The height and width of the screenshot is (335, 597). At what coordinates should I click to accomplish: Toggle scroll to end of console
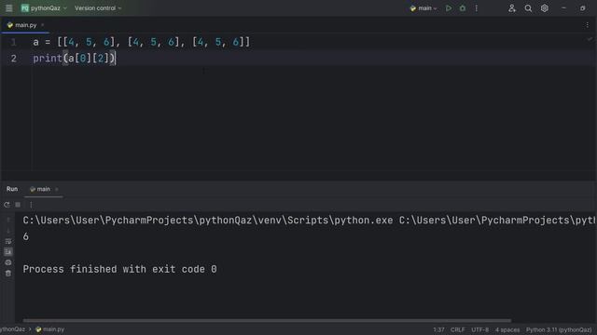(x=8, y=252)
